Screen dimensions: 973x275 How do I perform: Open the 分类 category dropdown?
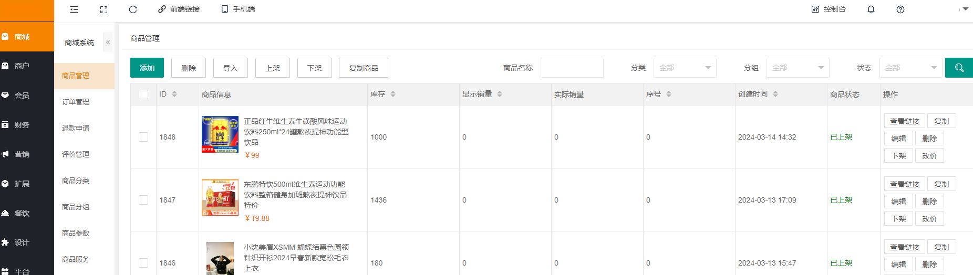685,68
